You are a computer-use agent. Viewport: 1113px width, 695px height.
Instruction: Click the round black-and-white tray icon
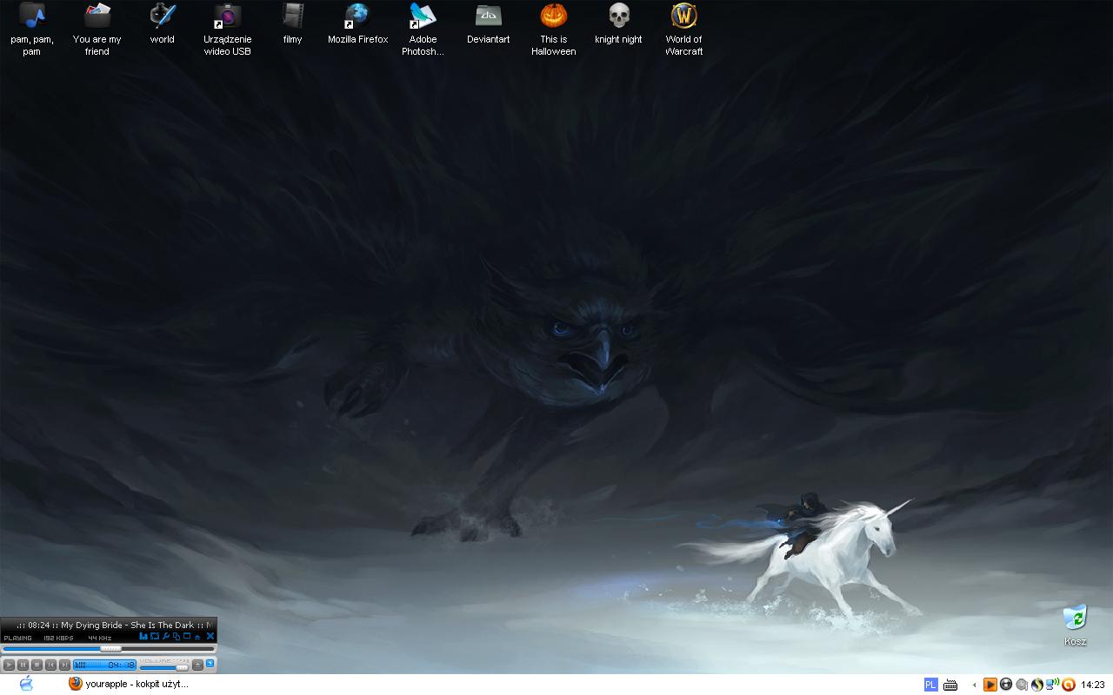1006,685
